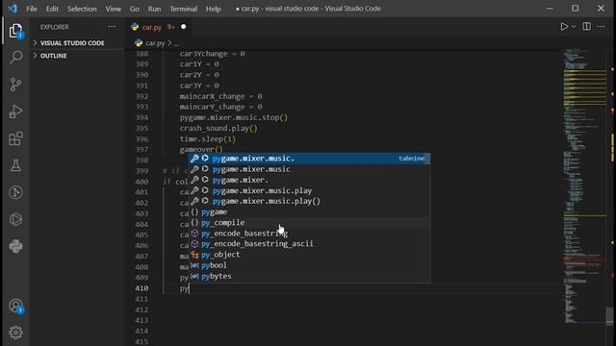Choose suggestion pygame.mixer.music without trailing dot
This screenshot has height=346, width=616.
(x=310, y=169)
